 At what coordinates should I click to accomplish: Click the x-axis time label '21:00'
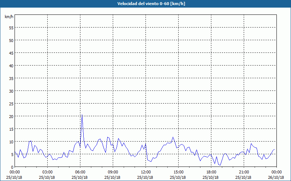coord(244,172)
